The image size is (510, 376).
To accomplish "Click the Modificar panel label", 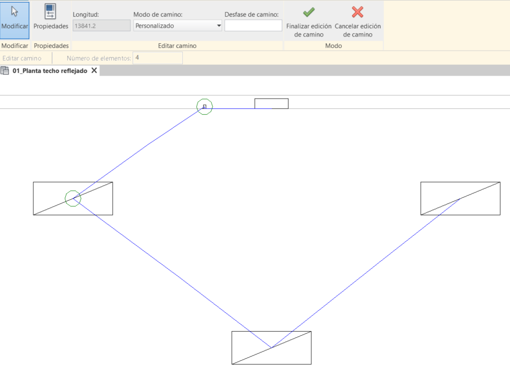I will (x=15, y=46).
